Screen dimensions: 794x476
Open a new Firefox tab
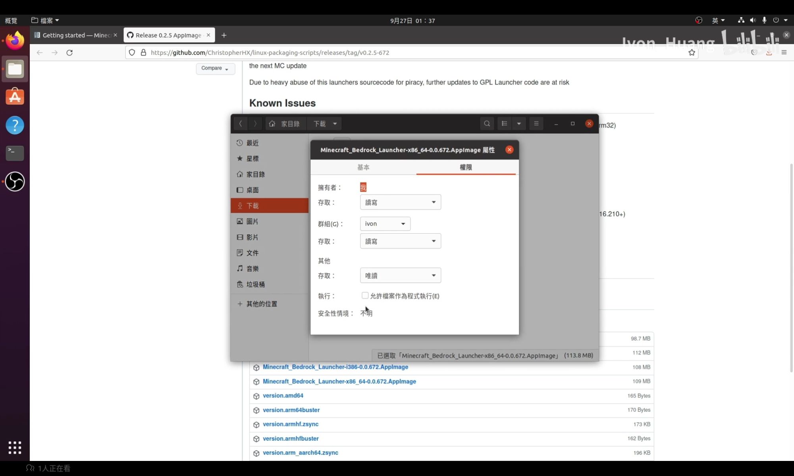224,35
